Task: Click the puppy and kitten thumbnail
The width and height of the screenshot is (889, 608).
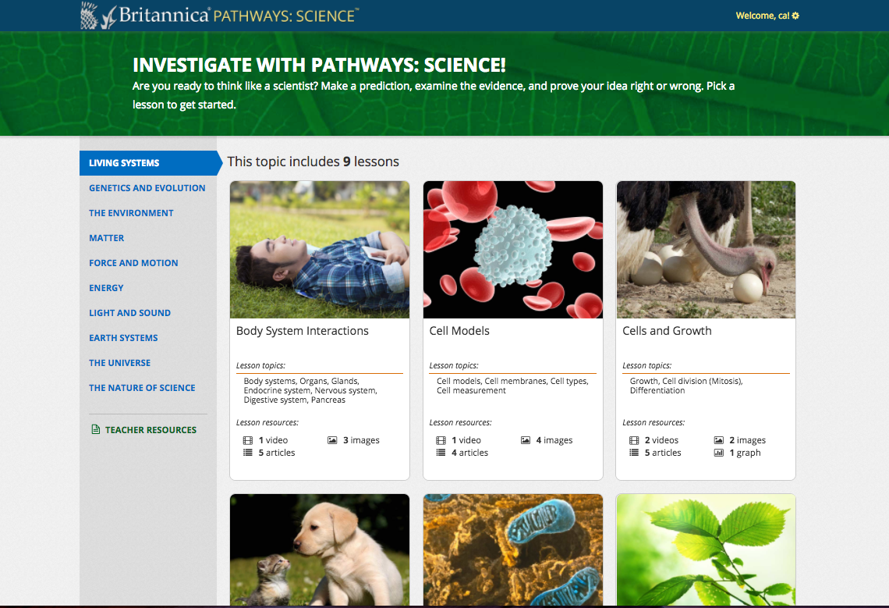Action: click(320, 549)
